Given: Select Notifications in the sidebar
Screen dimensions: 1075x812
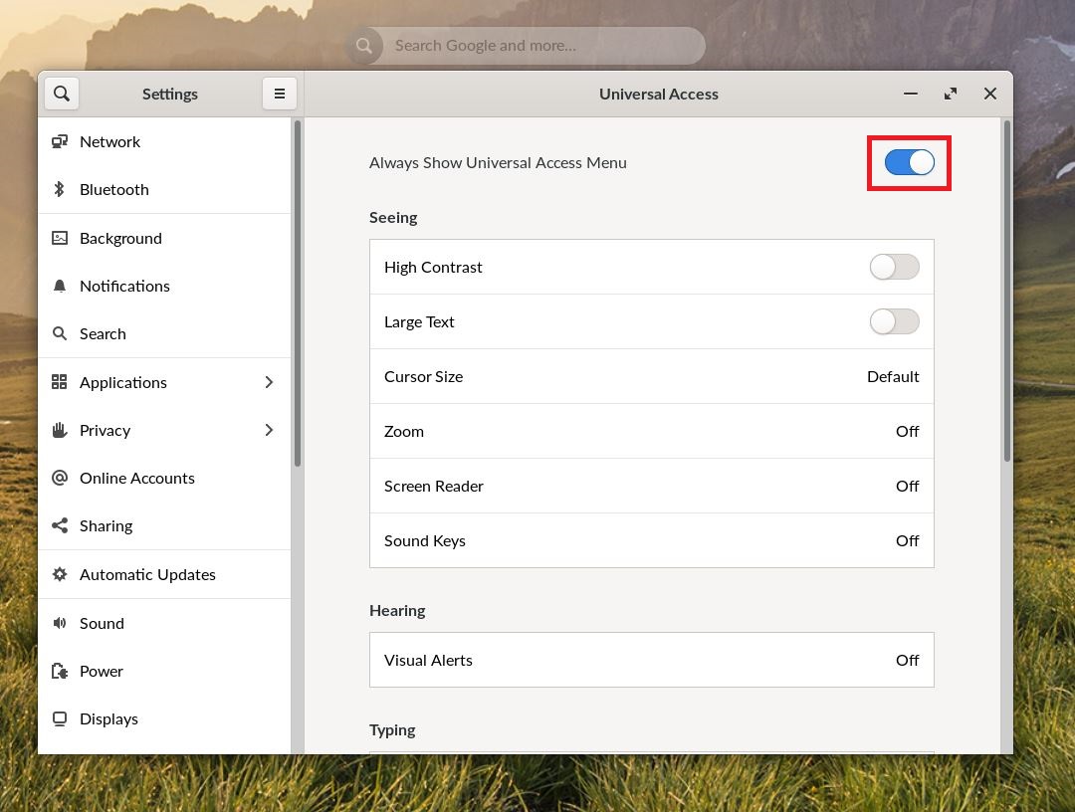Looking at the screenshot, I should 164,287.
